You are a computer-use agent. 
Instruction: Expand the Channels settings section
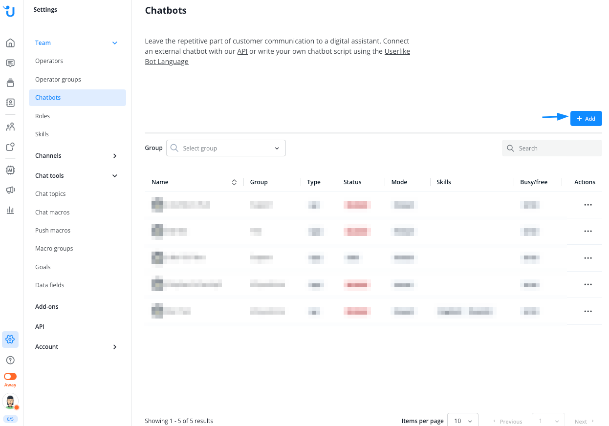coord(115,156)
